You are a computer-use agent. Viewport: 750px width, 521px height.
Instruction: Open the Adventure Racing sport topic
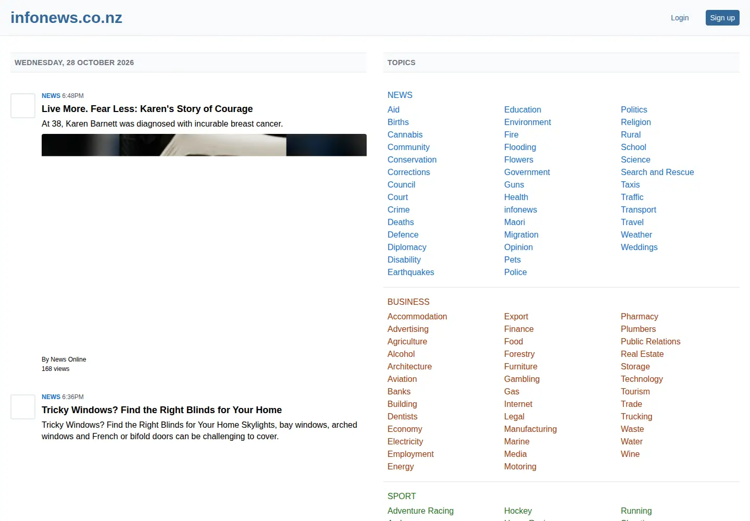coord(420,511)
